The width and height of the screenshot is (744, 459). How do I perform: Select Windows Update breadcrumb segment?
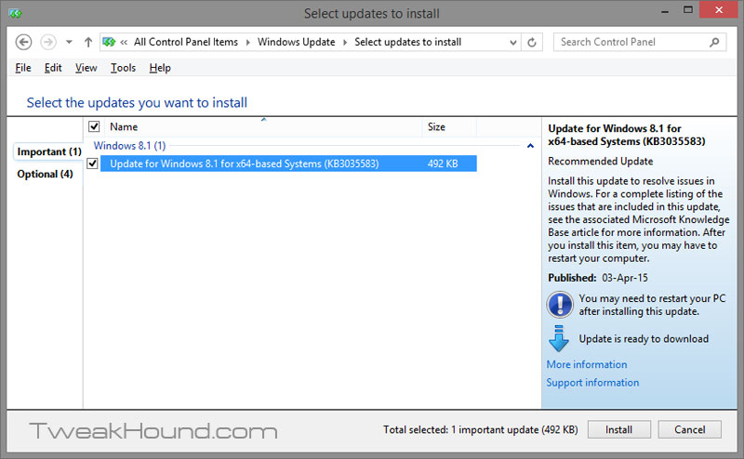coord(297,42)
